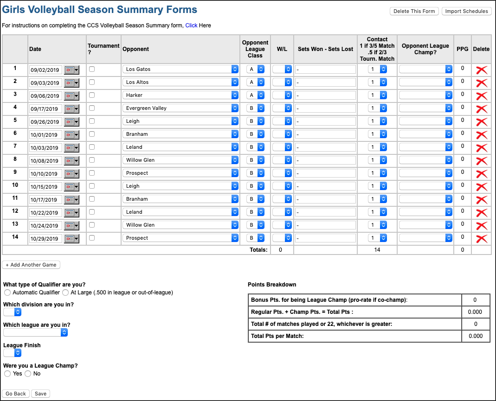This screenshot has width=496, height=401.
Task: Click Add Another Game button
Action: point(31,265)
